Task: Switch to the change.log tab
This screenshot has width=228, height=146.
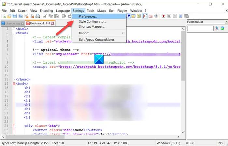Action: [13, 23]
